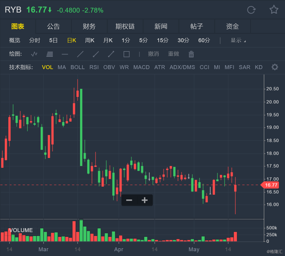
Task: Select the segment line with two endpoints tool
Action: coord(111,54)
